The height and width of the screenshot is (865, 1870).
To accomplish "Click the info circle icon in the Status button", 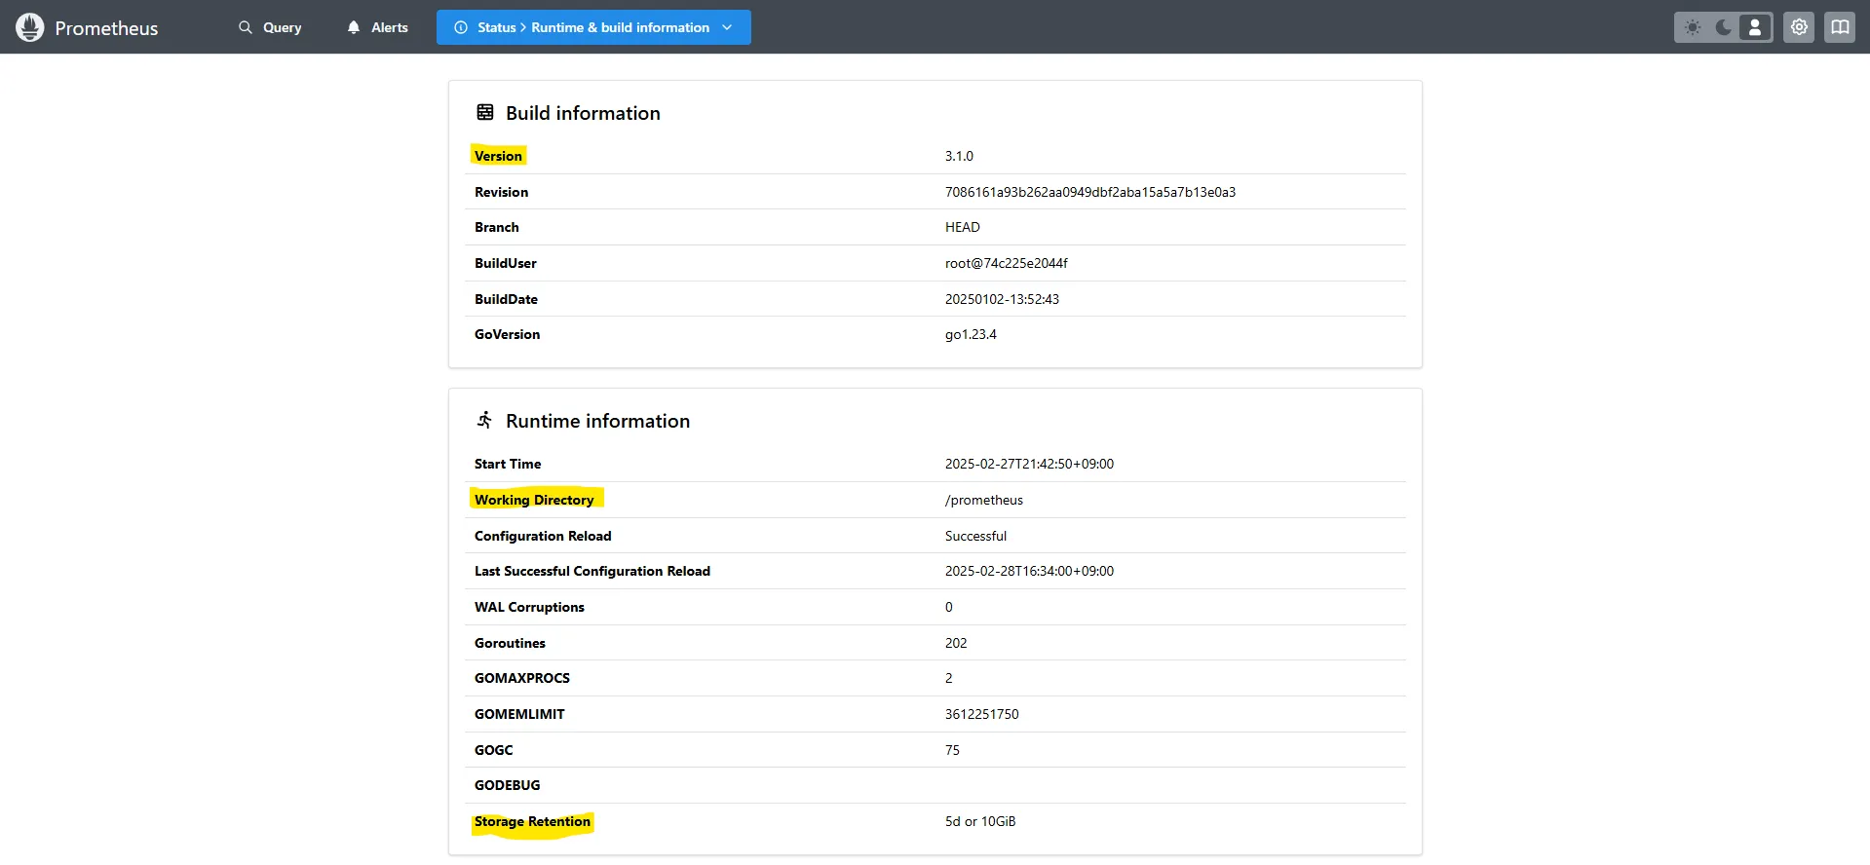I will 461,27.
